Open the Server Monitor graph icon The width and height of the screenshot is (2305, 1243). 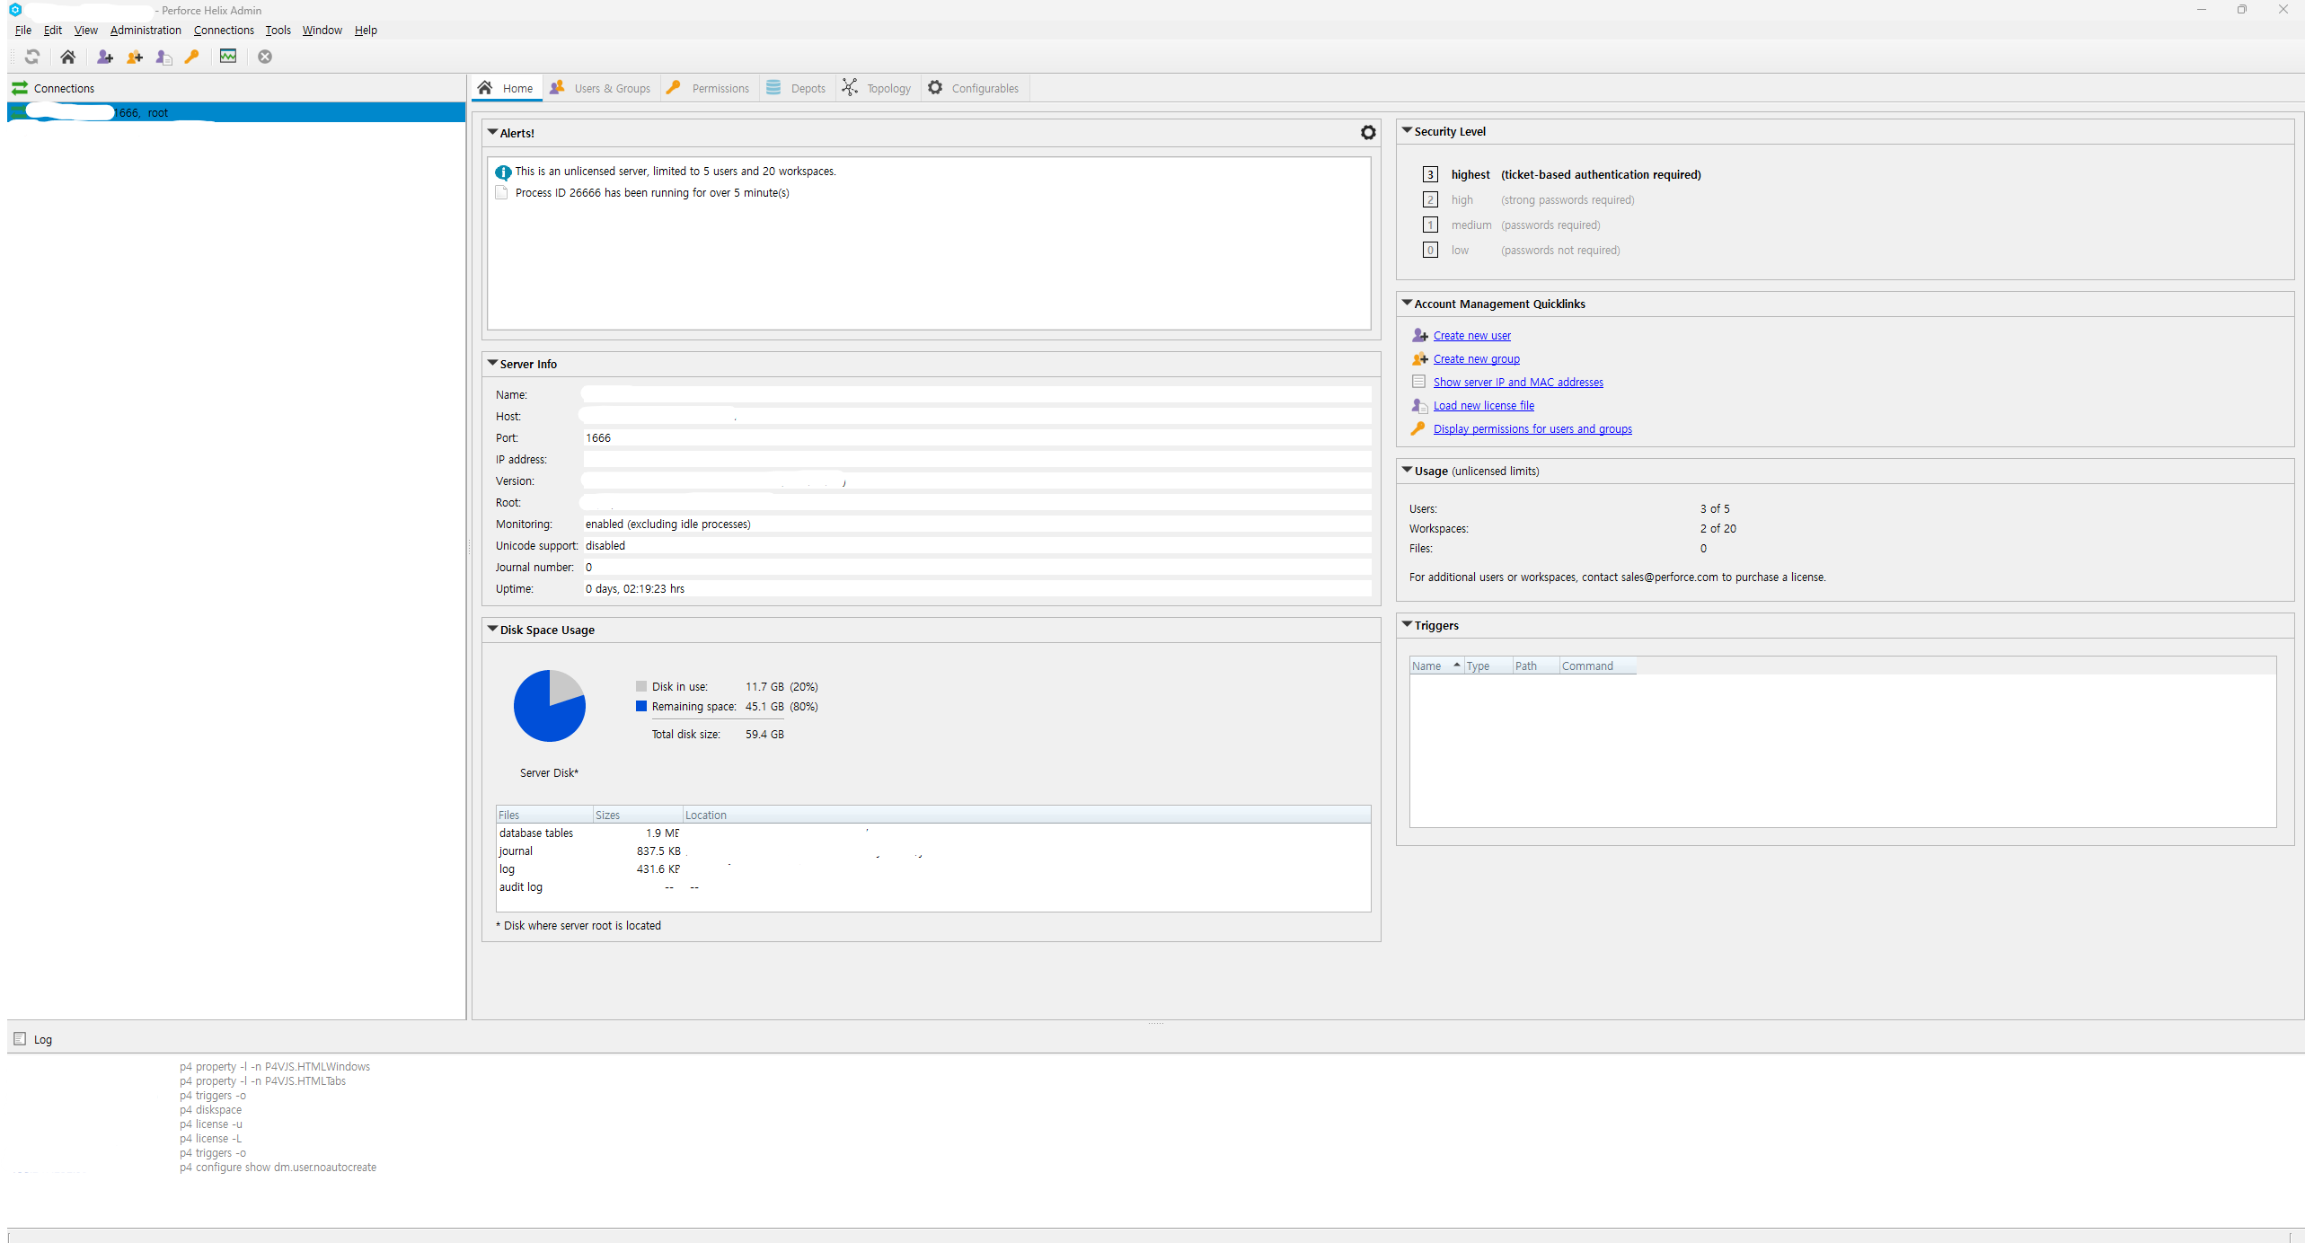[228, 57]
